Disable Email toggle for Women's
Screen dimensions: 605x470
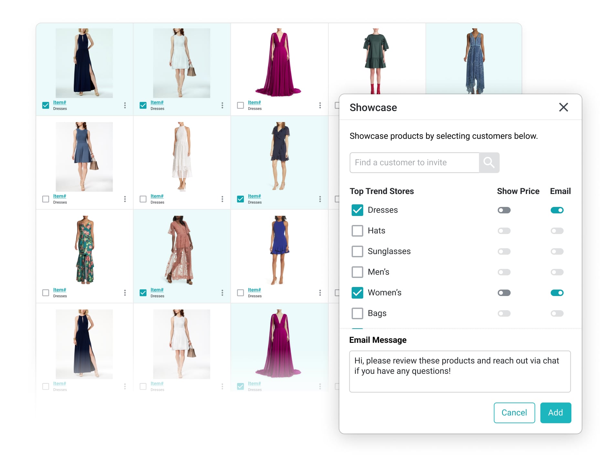click(x=557, y=293)
